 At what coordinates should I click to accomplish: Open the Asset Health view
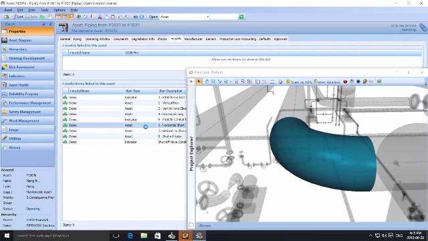tap(27, 85)
